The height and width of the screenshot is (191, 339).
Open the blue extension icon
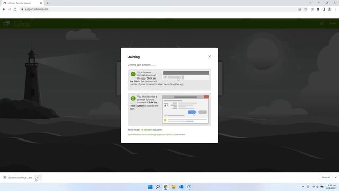pos(313,10)
